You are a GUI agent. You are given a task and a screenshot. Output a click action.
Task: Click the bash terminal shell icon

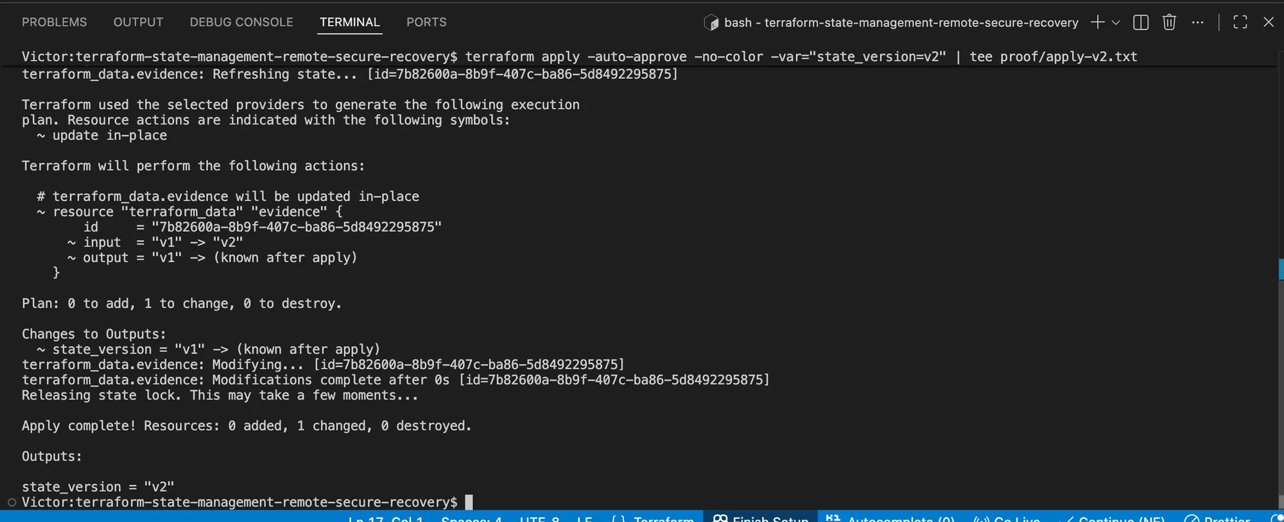[711, 22]
